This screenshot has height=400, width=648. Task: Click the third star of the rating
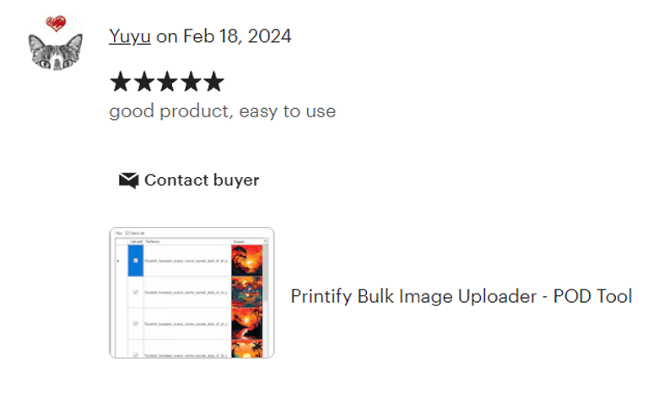167,82
